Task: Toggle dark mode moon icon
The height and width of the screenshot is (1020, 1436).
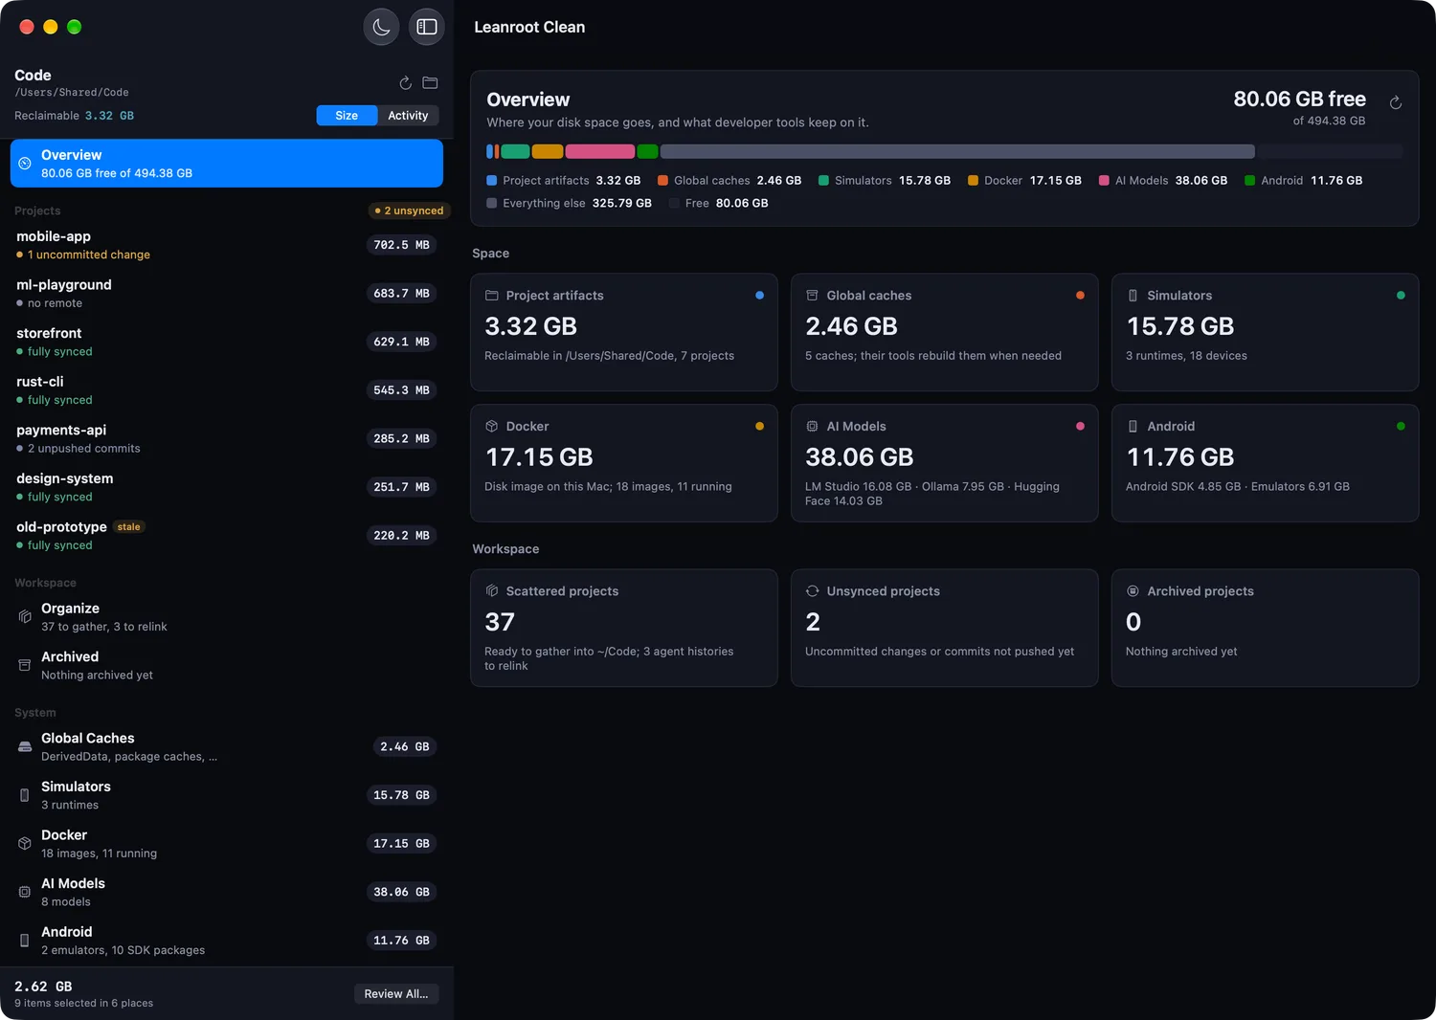Action: click(x=381, y=27)
